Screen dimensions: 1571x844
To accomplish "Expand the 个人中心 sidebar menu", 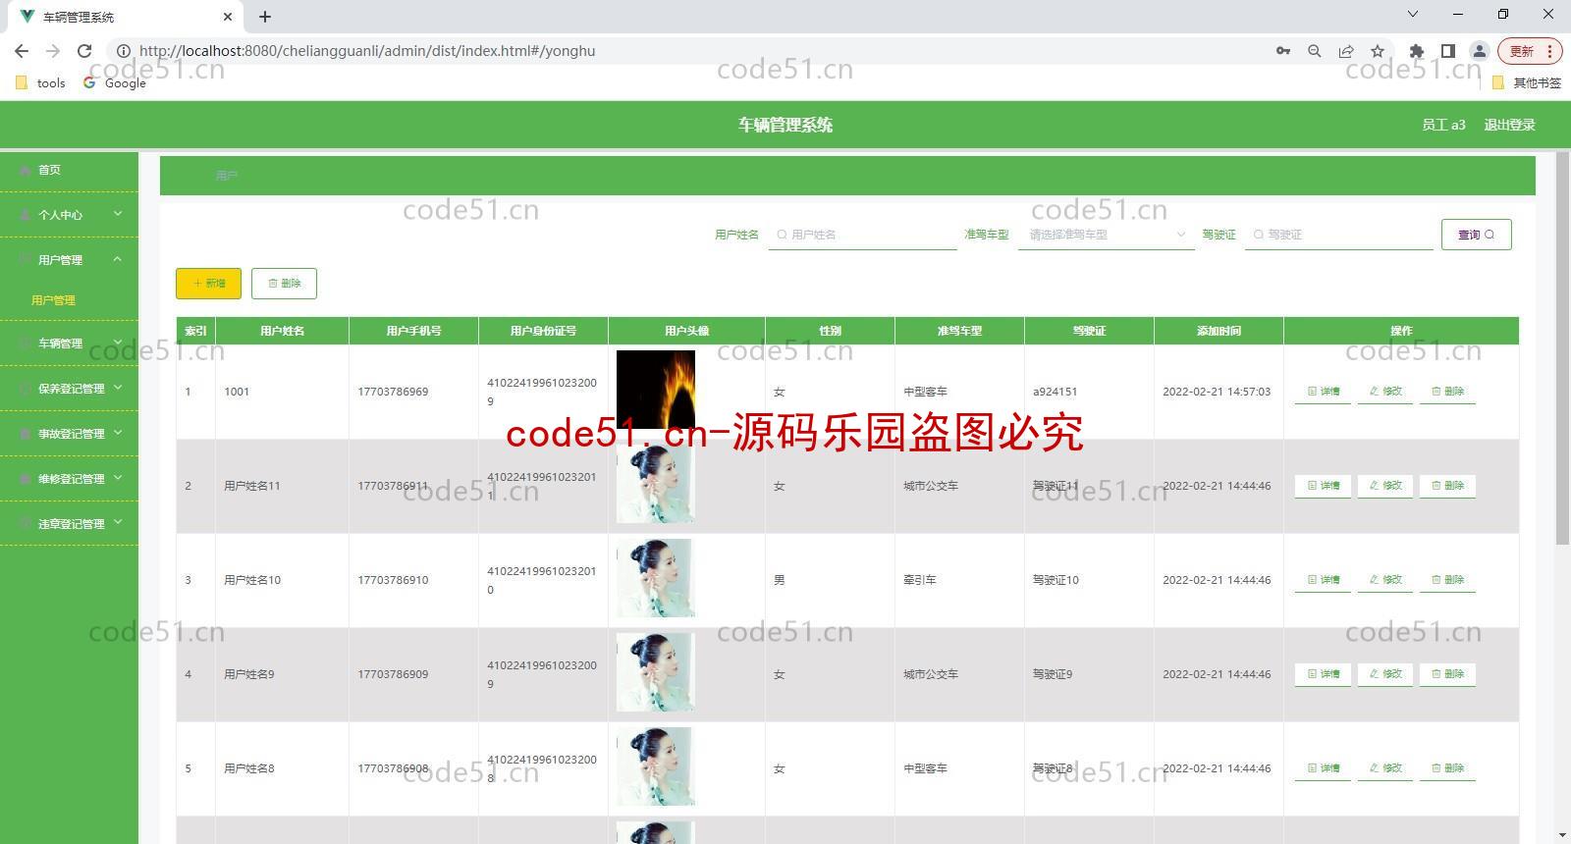I will (69, 215).
